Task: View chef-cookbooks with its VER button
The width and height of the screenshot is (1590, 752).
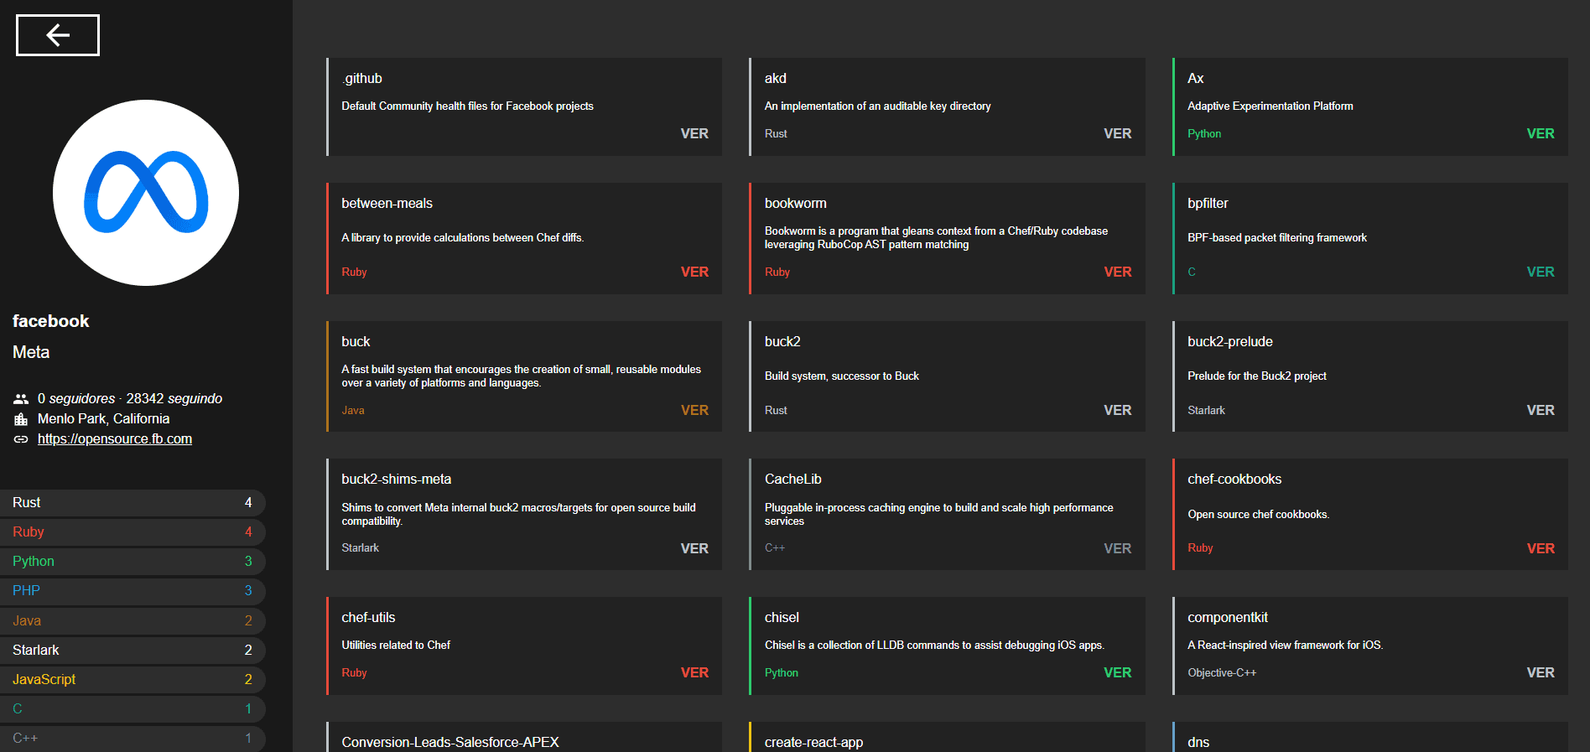Action: 1541,548
